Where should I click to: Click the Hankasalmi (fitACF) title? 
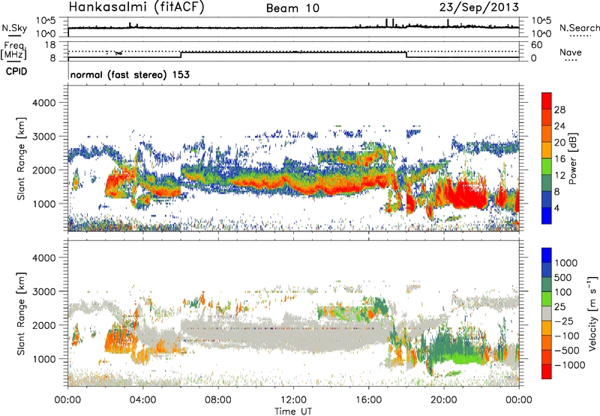(x=136, y=8)
